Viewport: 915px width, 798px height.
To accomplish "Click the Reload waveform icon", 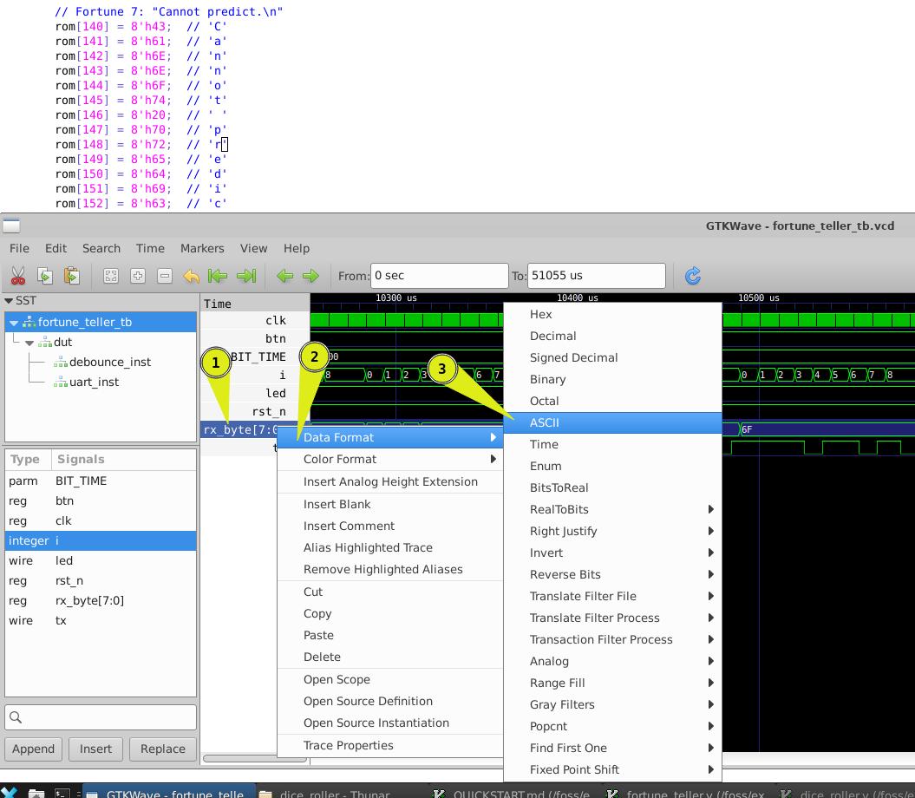I will [692, 276].
